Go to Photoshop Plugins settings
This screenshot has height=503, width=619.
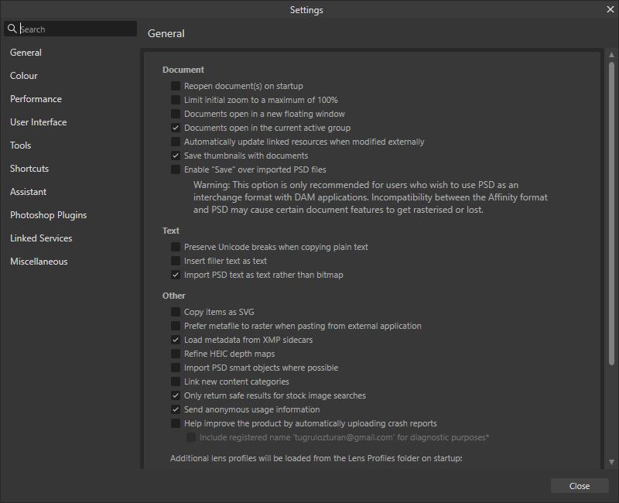click(48, 215)
